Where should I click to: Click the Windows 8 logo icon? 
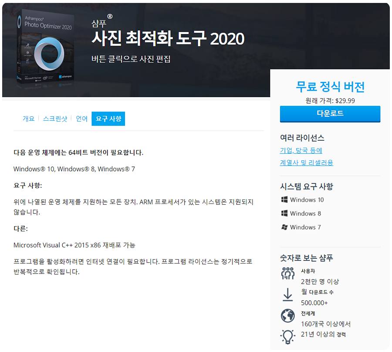coord(284,213)
